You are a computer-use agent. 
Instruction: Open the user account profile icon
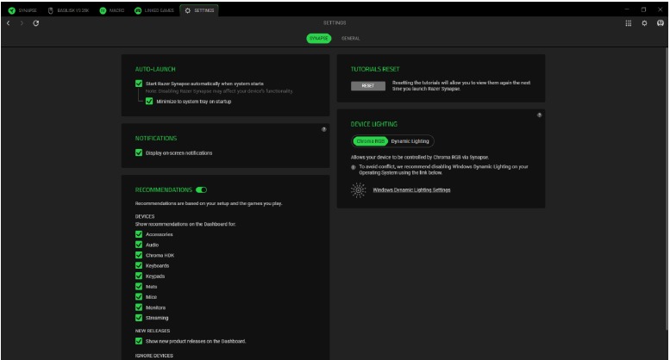coord(661,23)
